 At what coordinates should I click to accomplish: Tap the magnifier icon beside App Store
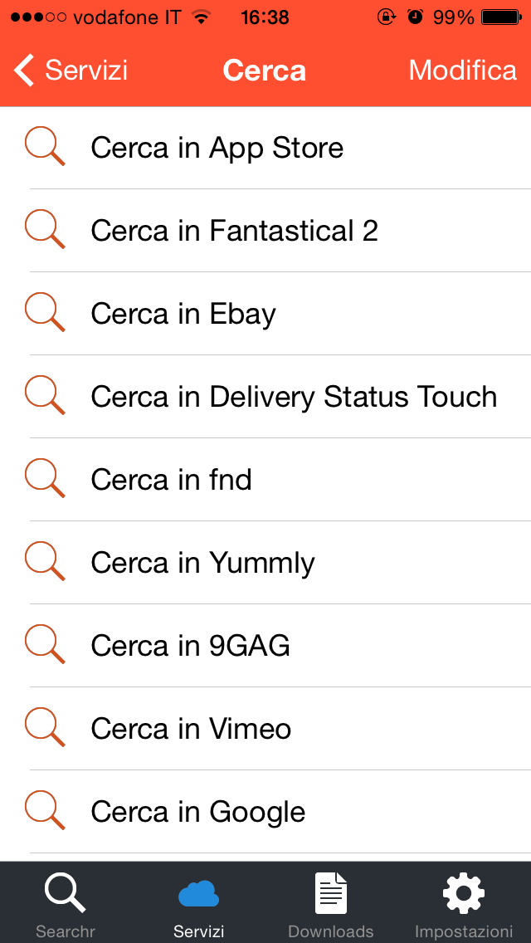[45, 147]
